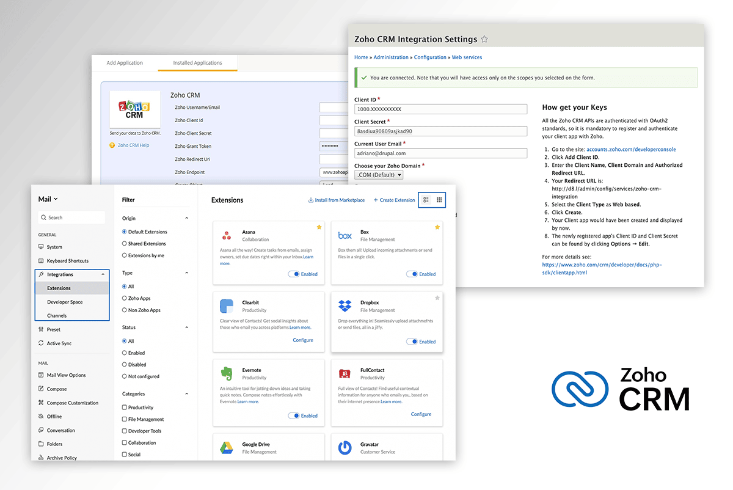Image resolution: width=733 pixels, height=490 pixels.
Task: Click the Gravatar app icon
Action: click(x=345, y=448)
